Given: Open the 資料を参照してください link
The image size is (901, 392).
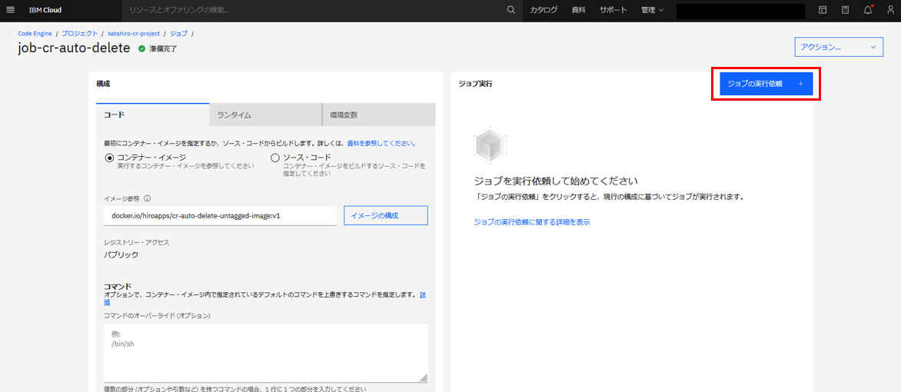Looking at the screenshot, I should [x=381, y=142].
